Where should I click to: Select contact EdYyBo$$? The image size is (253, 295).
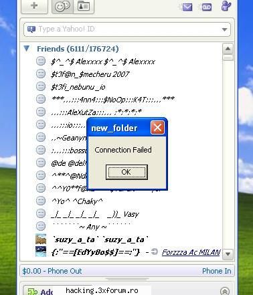(x=96, y=252)
